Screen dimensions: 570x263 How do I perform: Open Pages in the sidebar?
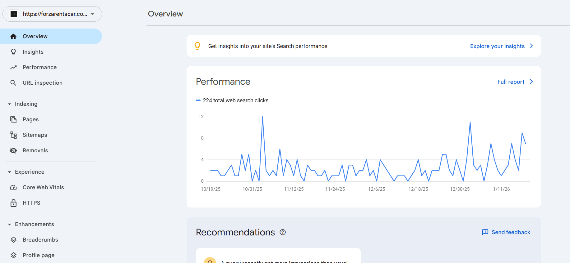(x=30, y=119)
